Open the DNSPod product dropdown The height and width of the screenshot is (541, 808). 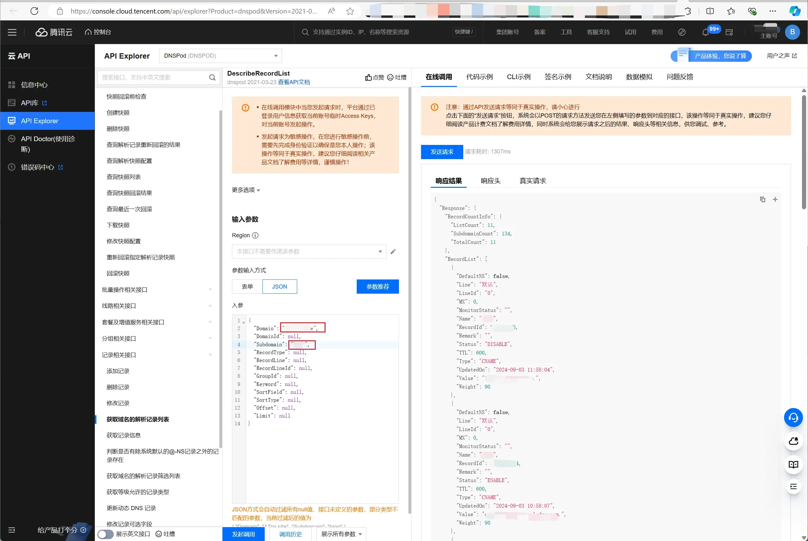tap(221, 56)
